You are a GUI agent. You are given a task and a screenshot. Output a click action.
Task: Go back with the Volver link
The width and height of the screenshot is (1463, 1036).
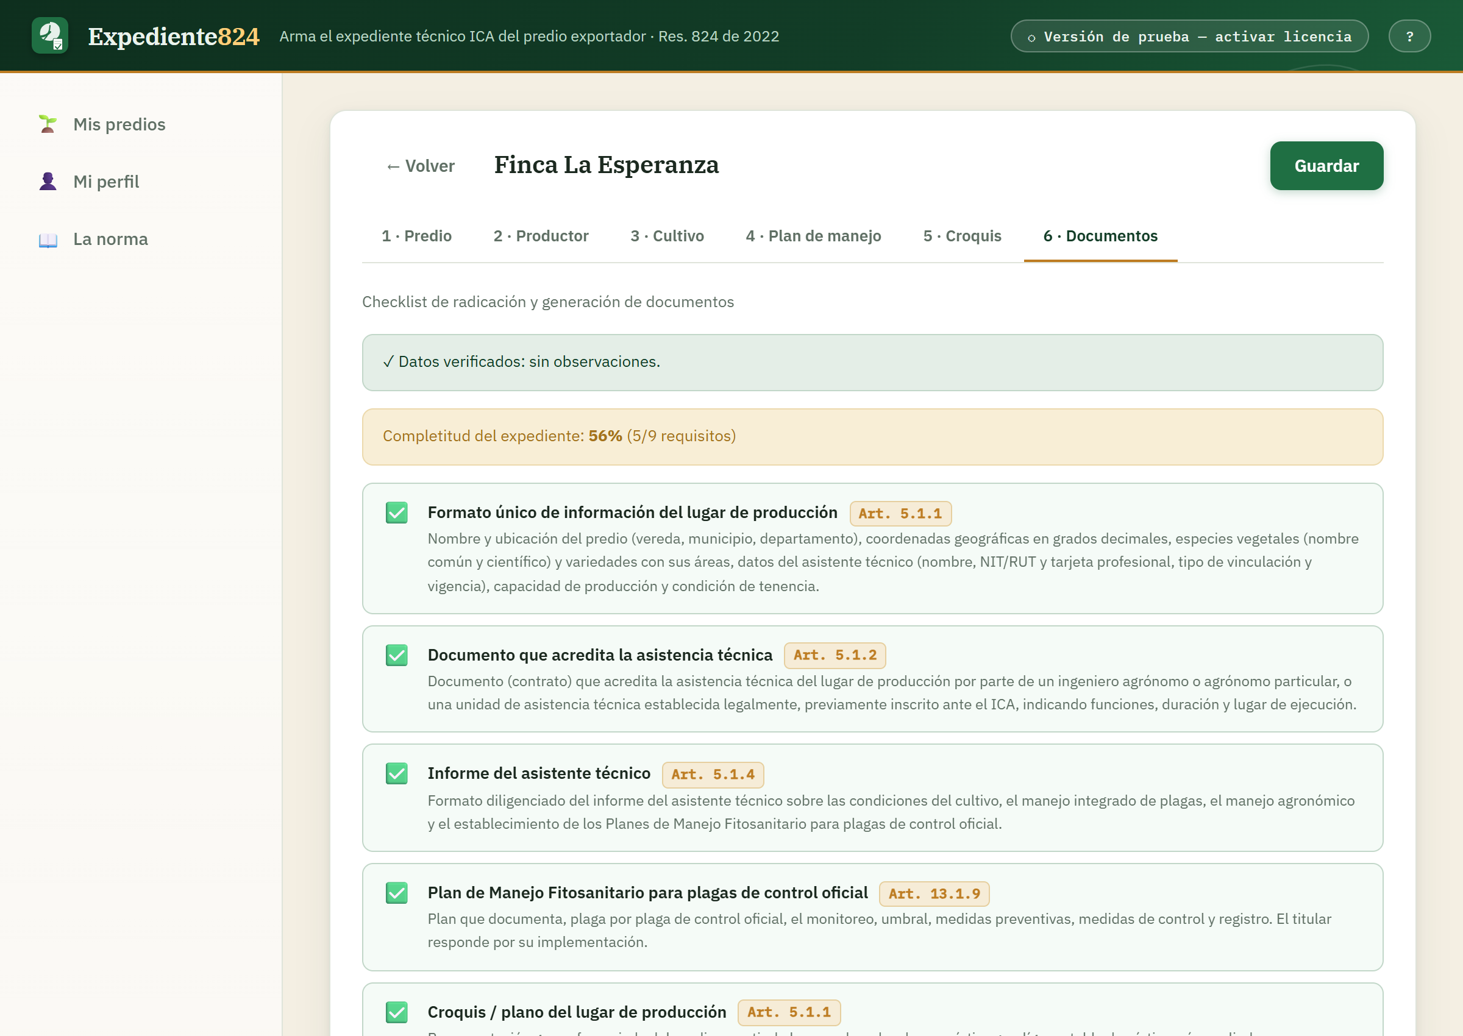tap(420, 166)
